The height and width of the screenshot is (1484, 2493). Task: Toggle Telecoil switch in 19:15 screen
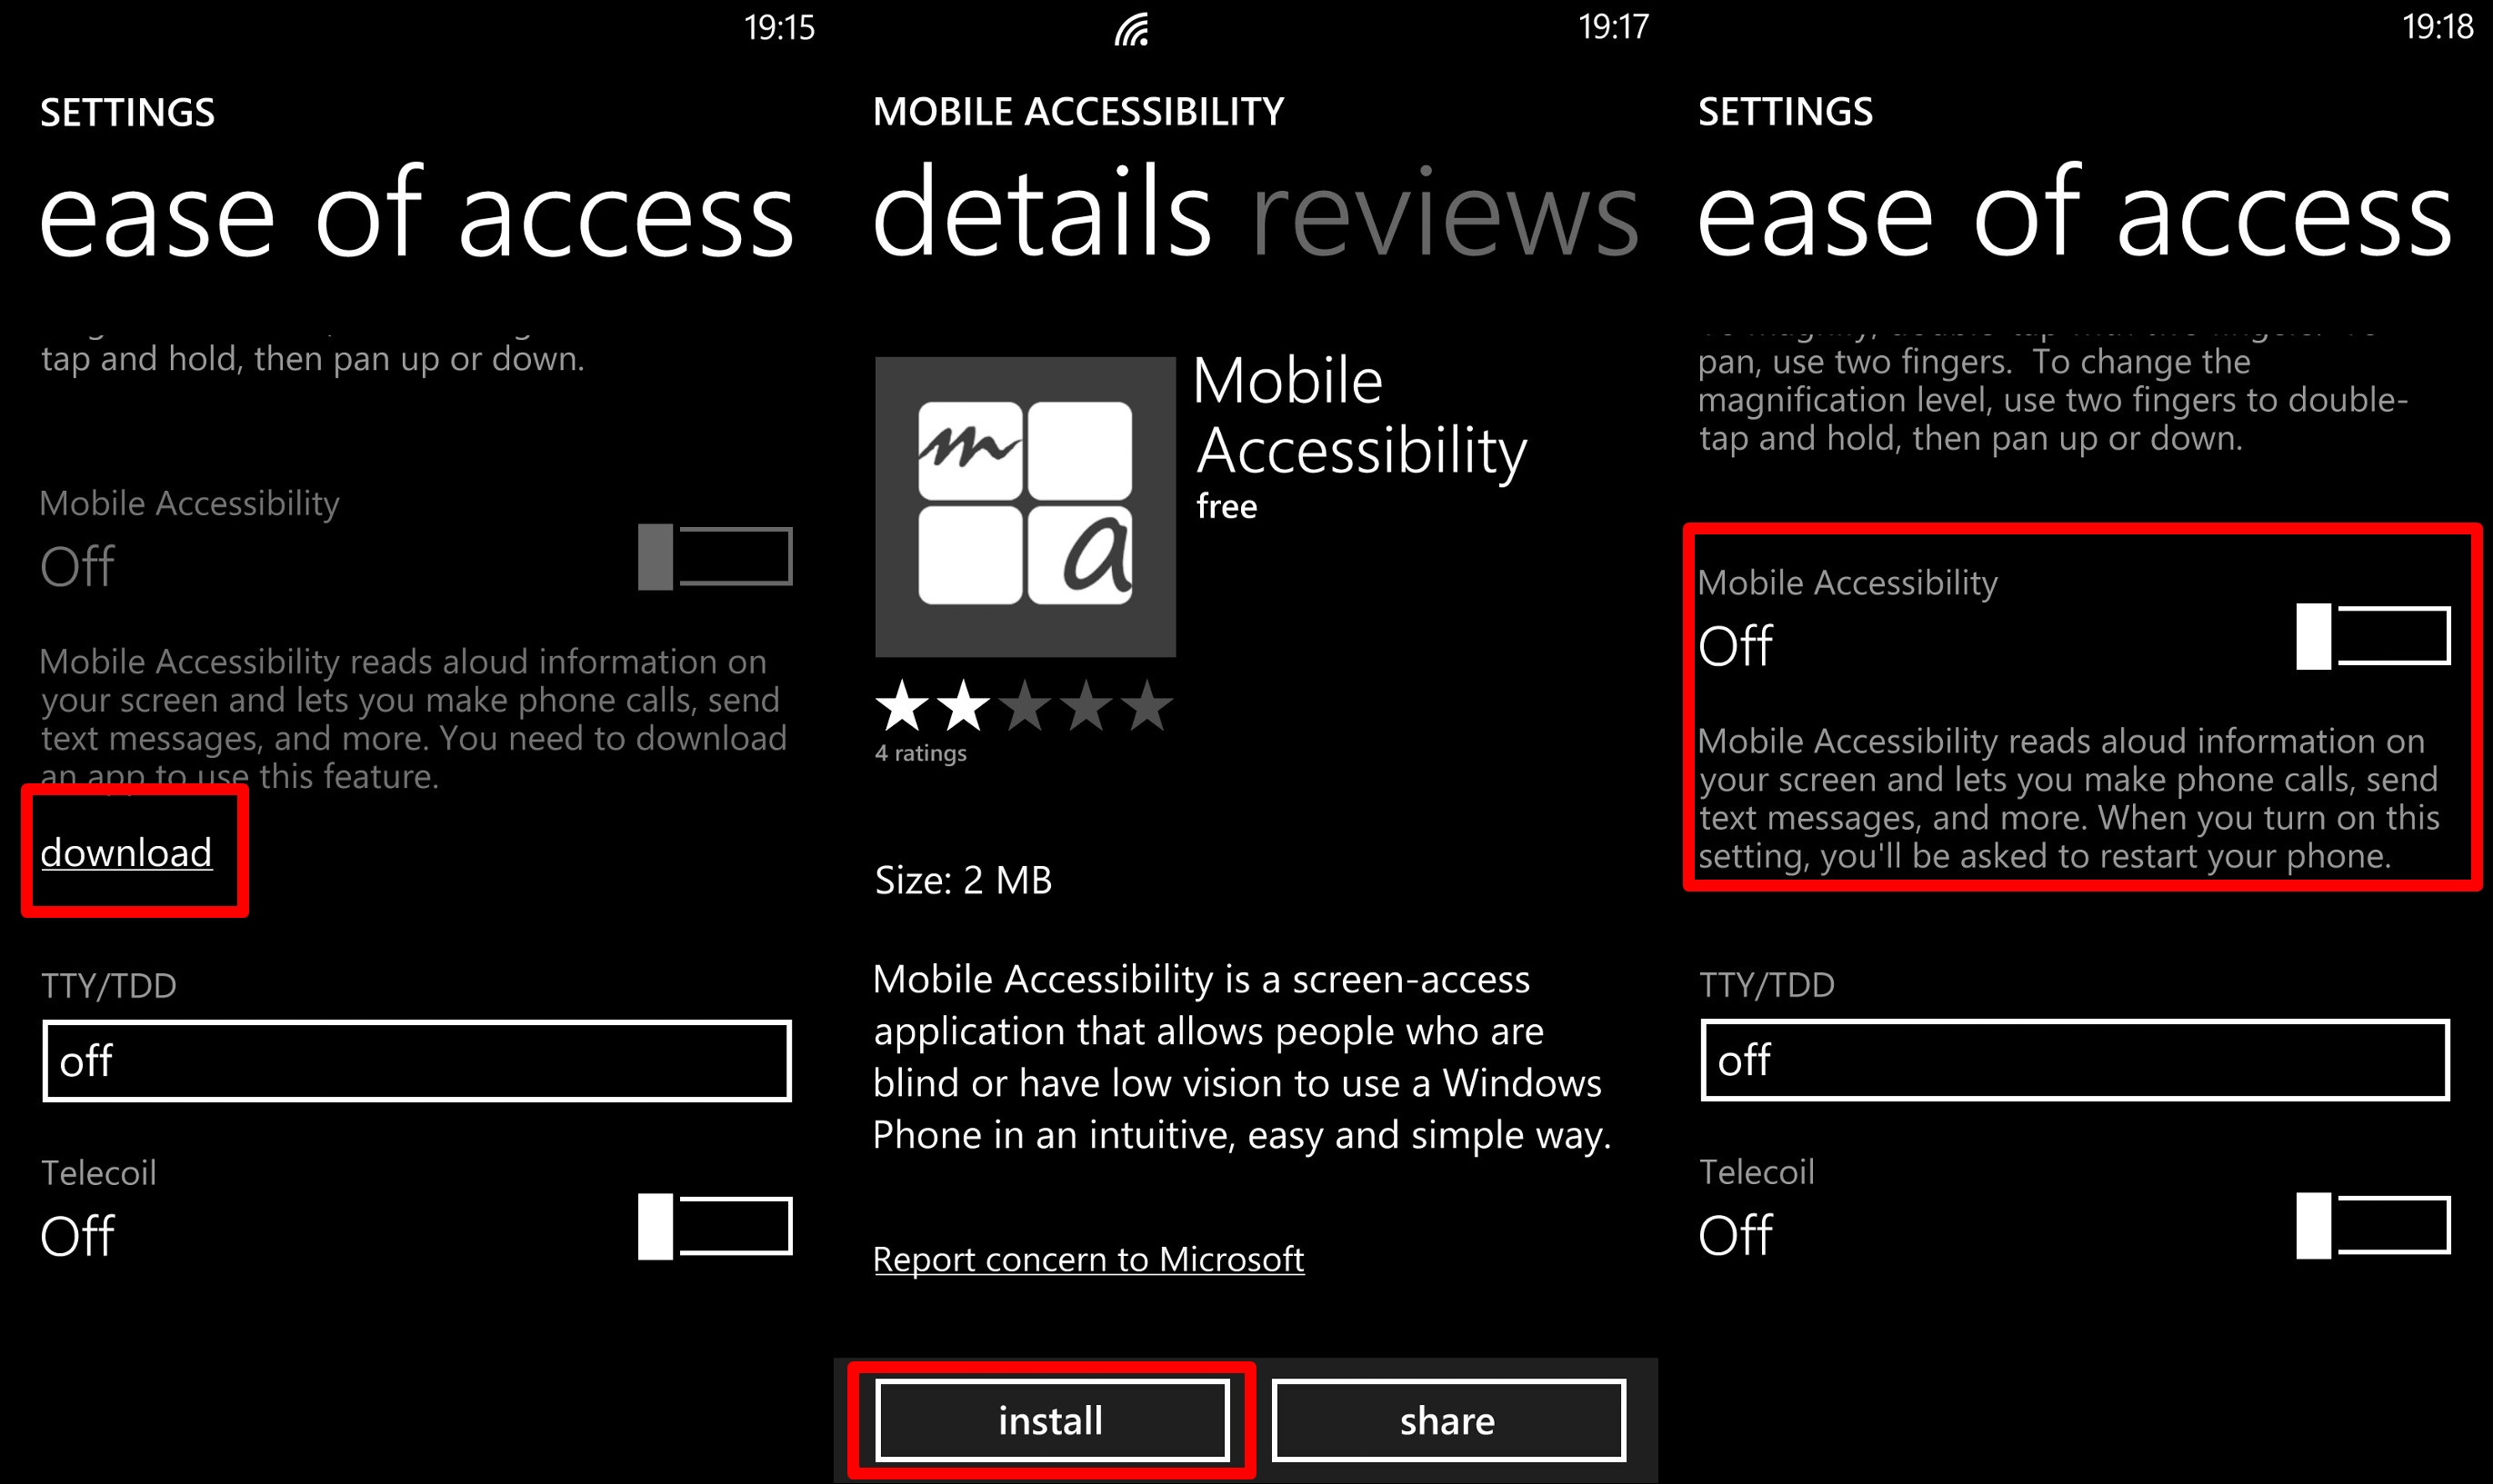(716, 1227)
